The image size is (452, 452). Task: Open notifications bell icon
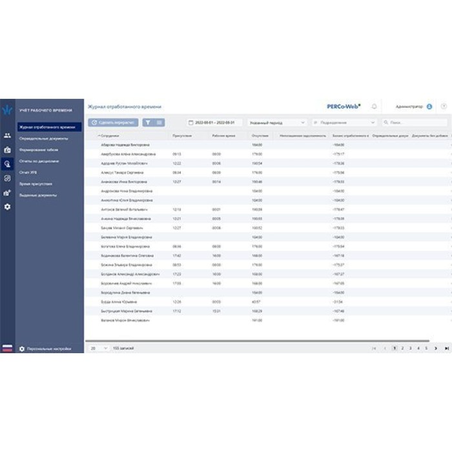pos(374,107)
